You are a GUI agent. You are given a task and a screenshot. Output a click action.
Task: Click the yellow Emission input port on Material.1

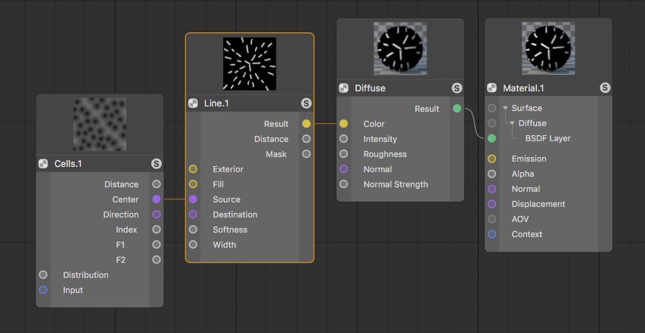pyautogui.click(x=492, y=159)
